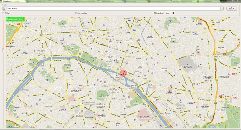Click inside the Paris, France query field
The width and height of the screenshot is (241, 130).
click(112, 9)
